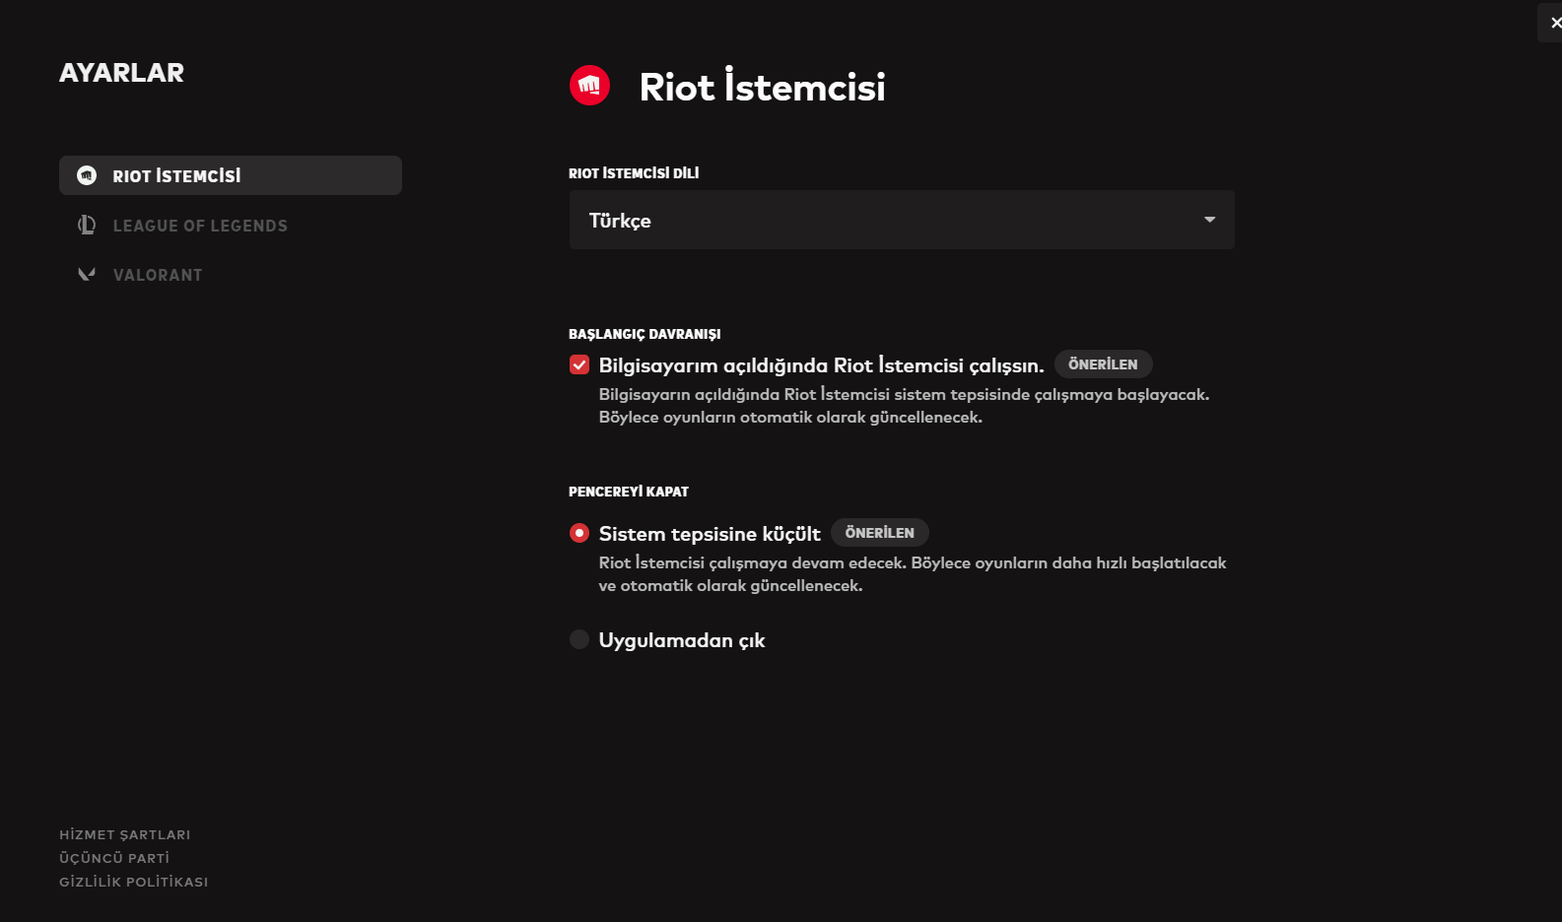Click the Valorant logo icon in the sidebar
Viewport: 1562px width, 922px height.
[x=87, y=275]
